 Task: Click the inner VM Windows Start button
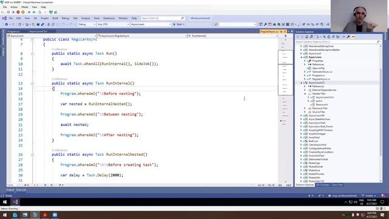click(x=5, y=202)
